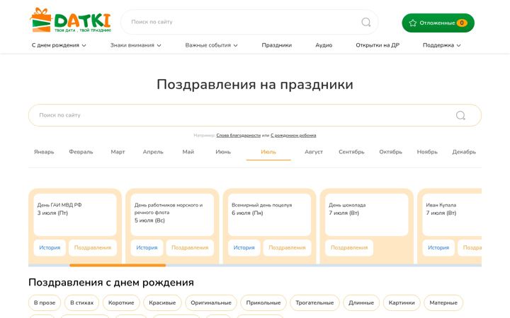Viewport: 510px width, 318px height.
Task: Follow the Слова благодарности example link
Action: (x=239, y=135)
